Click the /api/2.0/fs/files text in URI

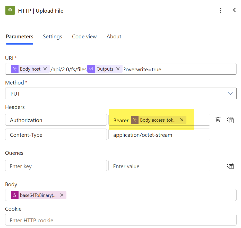click(68, 70)
